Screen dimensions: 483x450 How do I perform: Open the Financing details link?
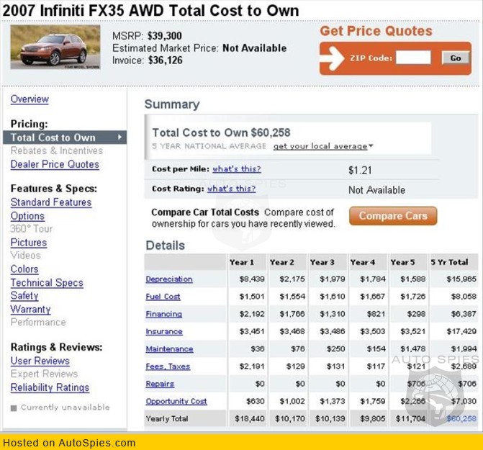click(x=164, y=314)
